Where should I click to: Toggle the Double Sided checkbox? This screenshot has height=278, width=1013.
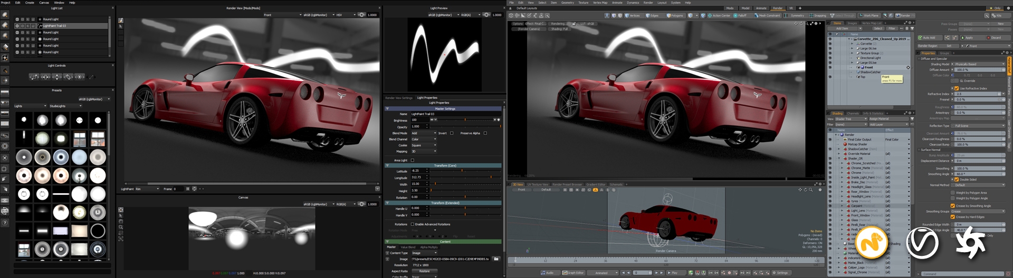[x=957, y=180]
